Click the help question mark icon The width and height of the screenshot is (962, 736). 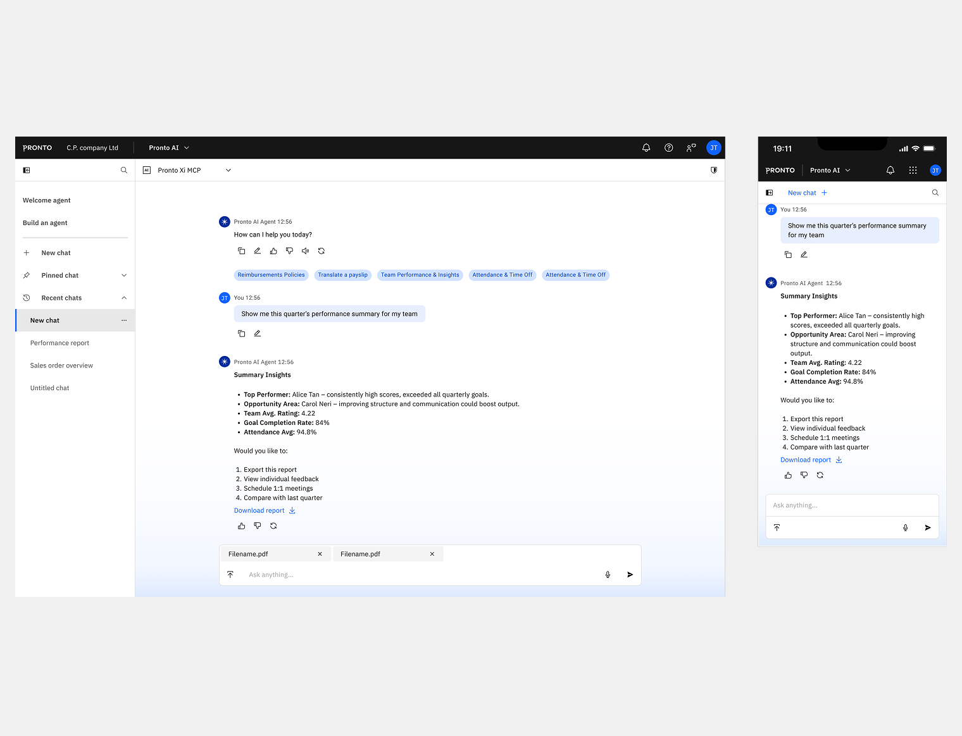click(668, 148)
